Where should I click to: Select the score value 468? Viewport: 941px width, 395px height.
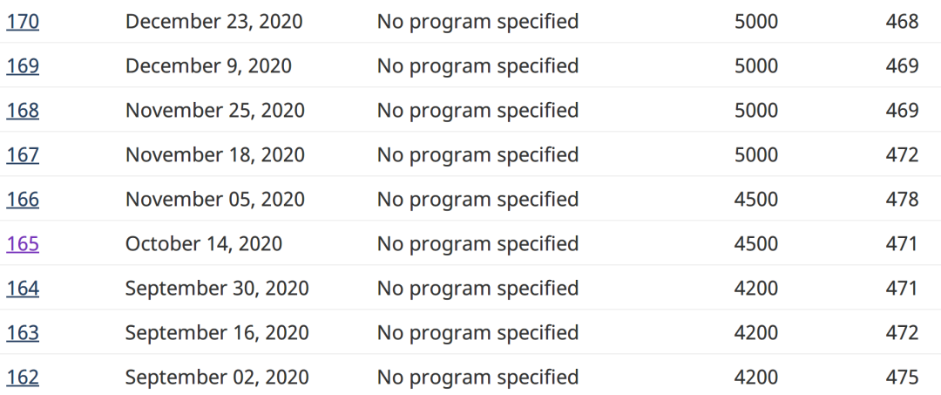tap(902, 22)
